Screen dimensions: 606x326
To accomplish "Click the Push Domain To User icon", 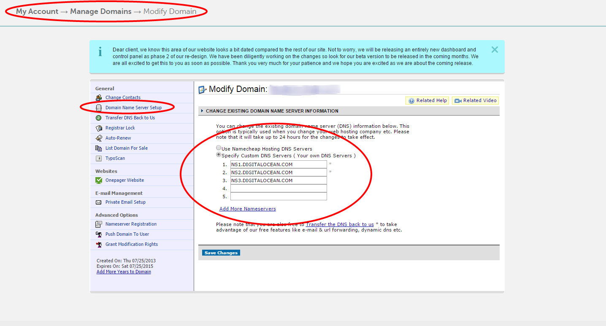I will click(x=99, y=234).
